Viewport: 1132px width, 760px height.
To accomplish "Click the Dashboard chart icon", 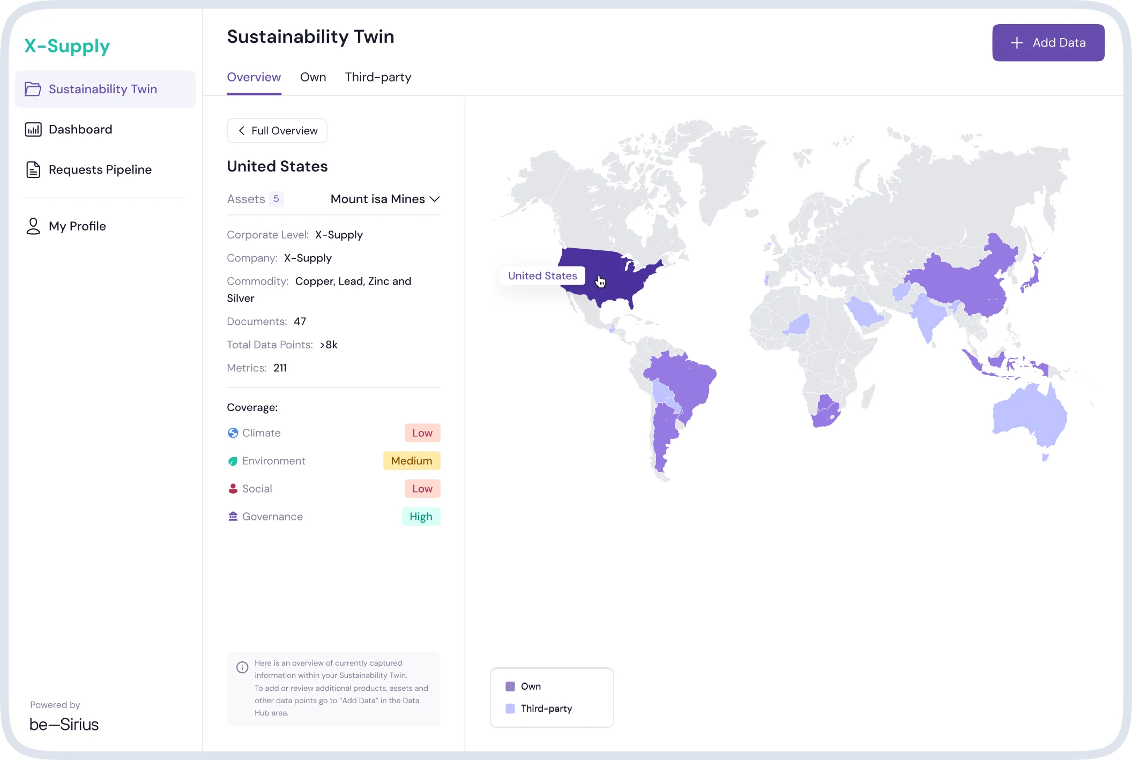I will [x=33, y=129].
